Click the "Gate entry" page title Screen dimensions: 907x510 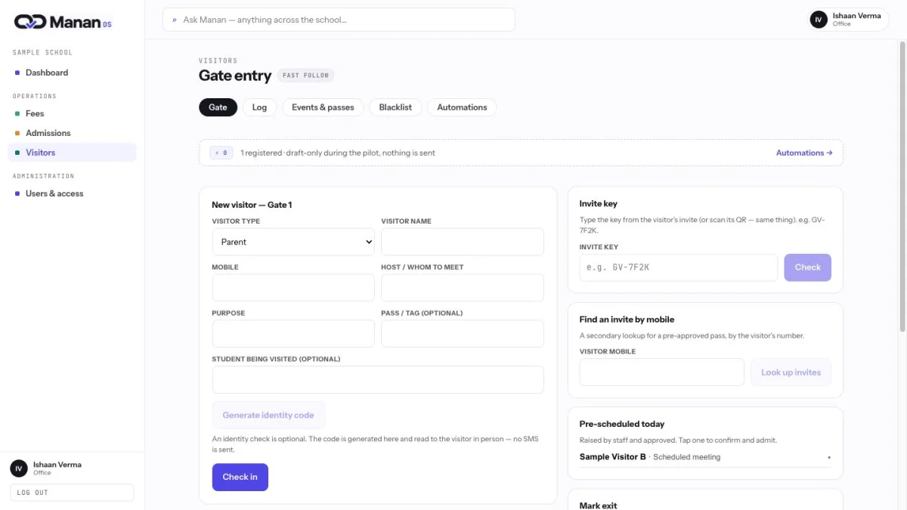[x=235, y=76]
